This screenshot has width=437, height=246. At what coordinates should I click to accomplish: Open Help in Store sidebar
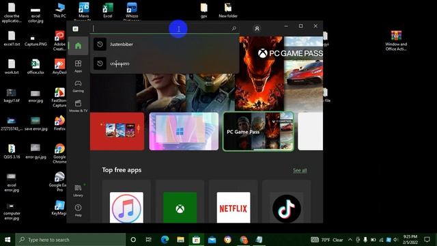pyautogui.click(x=78, y=210)
